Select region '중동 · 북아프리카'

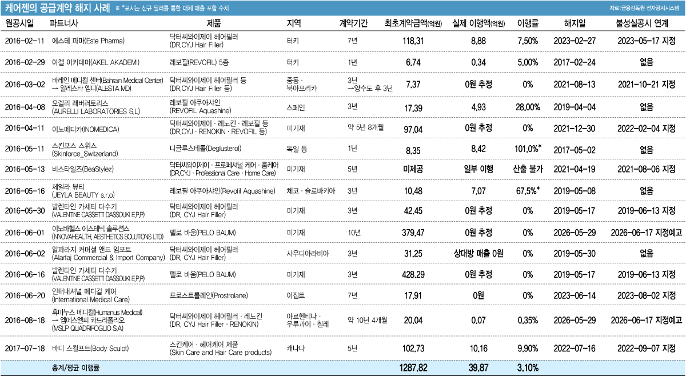click(x=301, y=84)
